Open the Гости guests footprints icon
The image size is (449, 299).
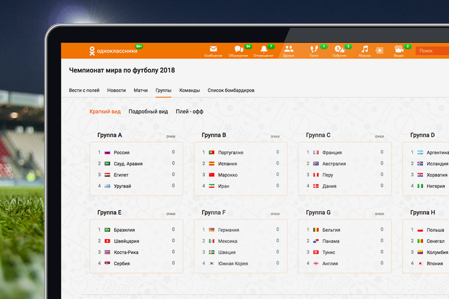[x=314, y=50]
